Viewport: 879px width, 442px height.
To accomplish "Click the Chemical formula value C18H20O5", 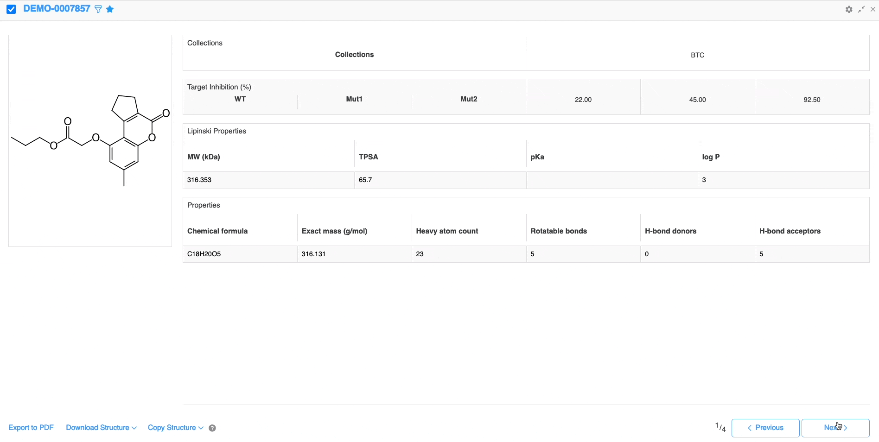I will [204, 254].
